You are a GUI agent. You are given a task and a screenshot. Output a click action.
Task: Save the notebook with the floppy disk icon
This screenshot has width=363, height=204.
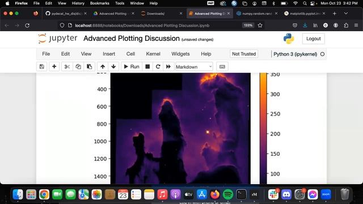click(x=41, y=67)
